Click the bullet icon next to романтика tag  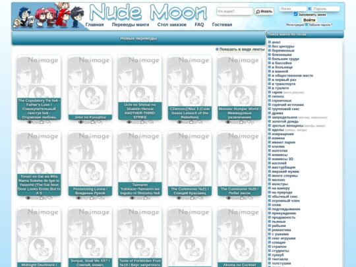(x=270, y=230)
